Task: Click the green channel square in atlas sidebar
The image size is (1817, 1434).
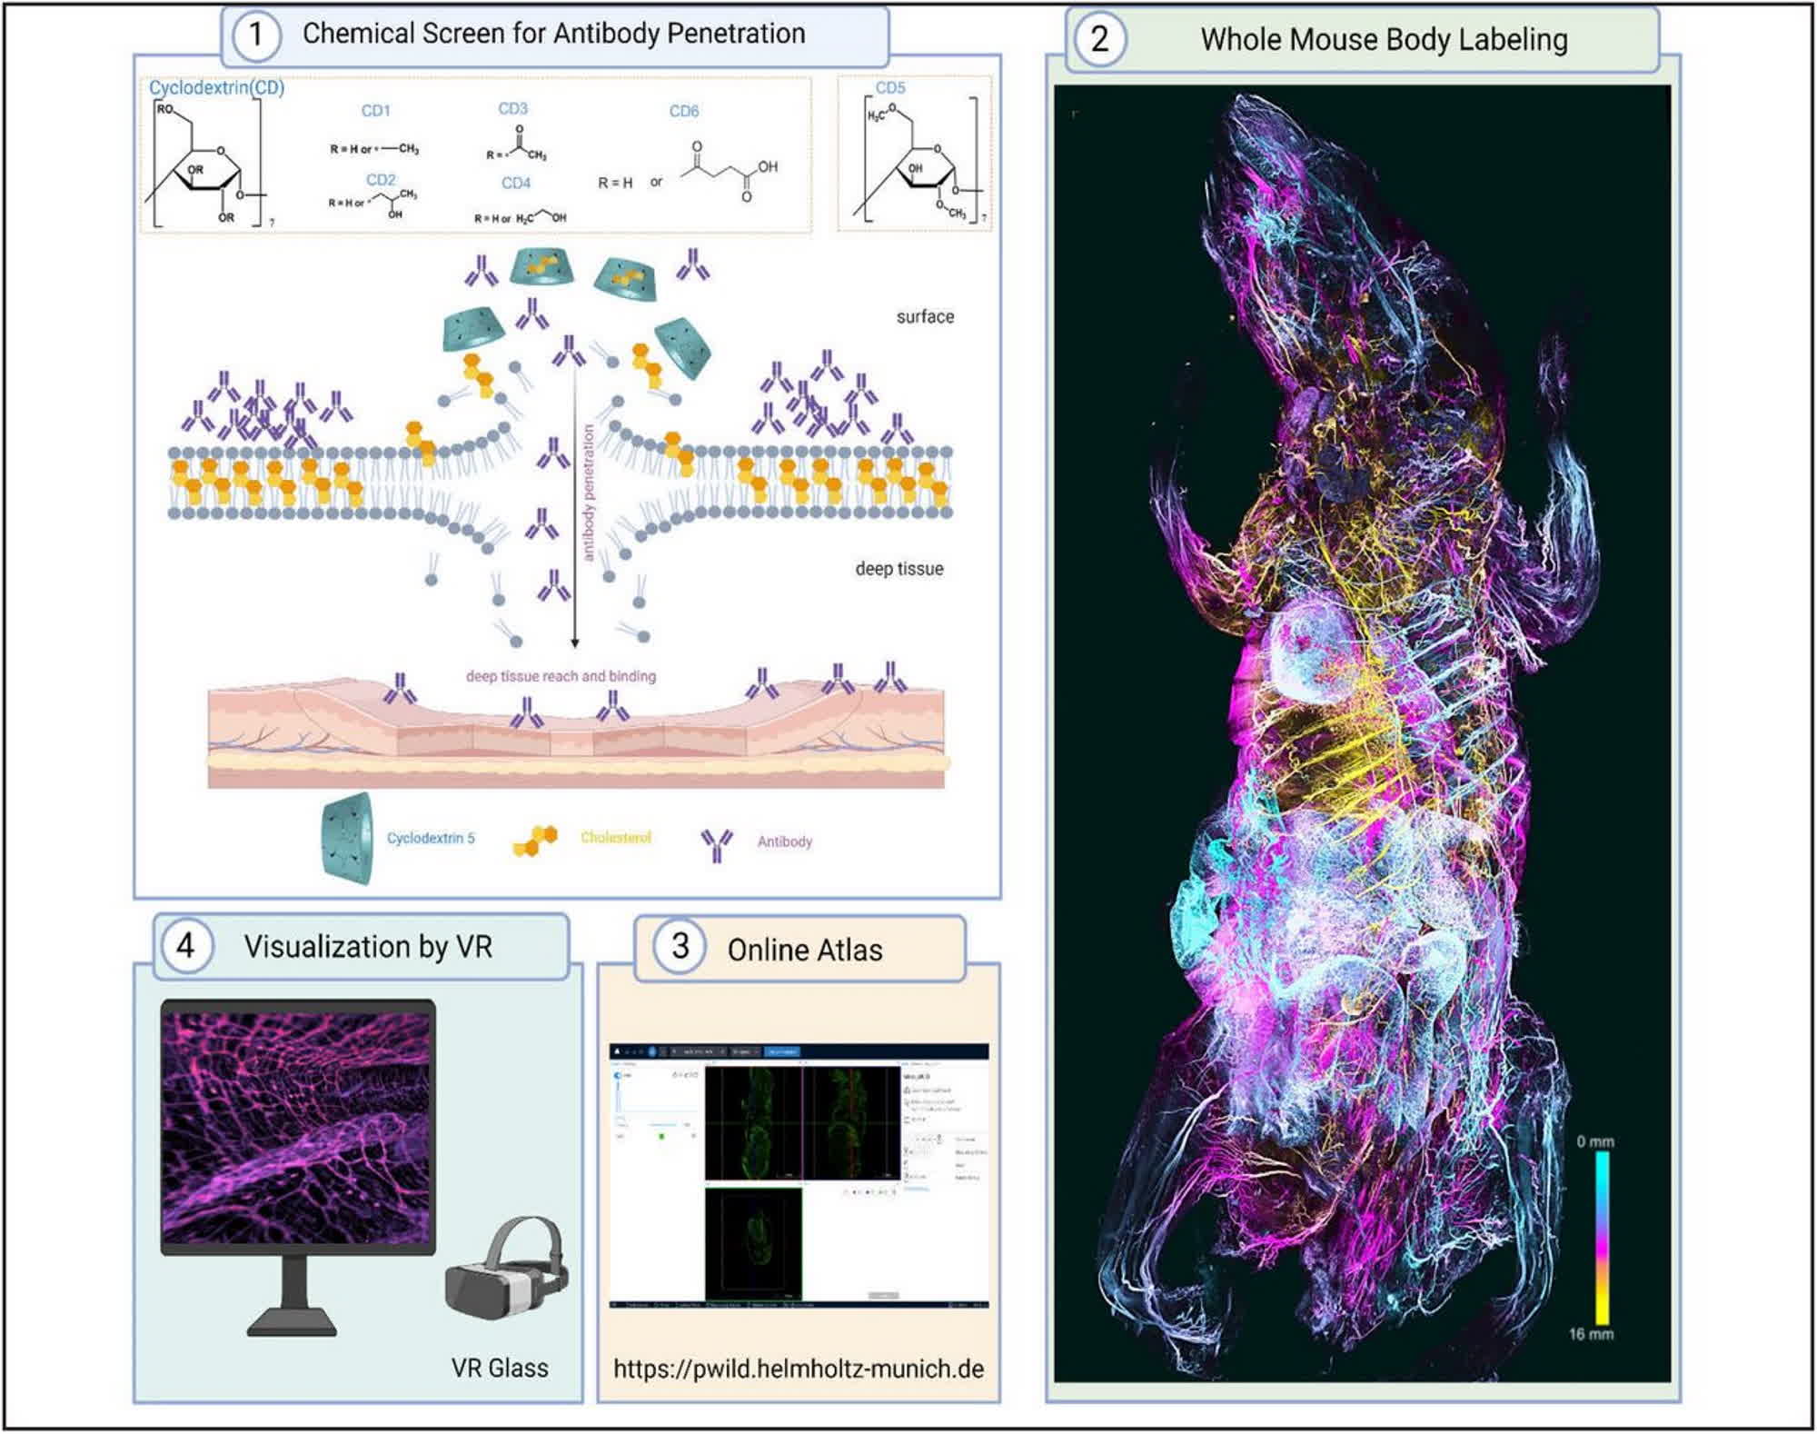Action: [x=661, y=1136]
